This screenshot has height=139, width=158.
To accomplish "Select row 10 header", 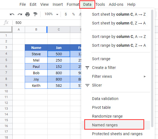I will click(x=6, y=91).
